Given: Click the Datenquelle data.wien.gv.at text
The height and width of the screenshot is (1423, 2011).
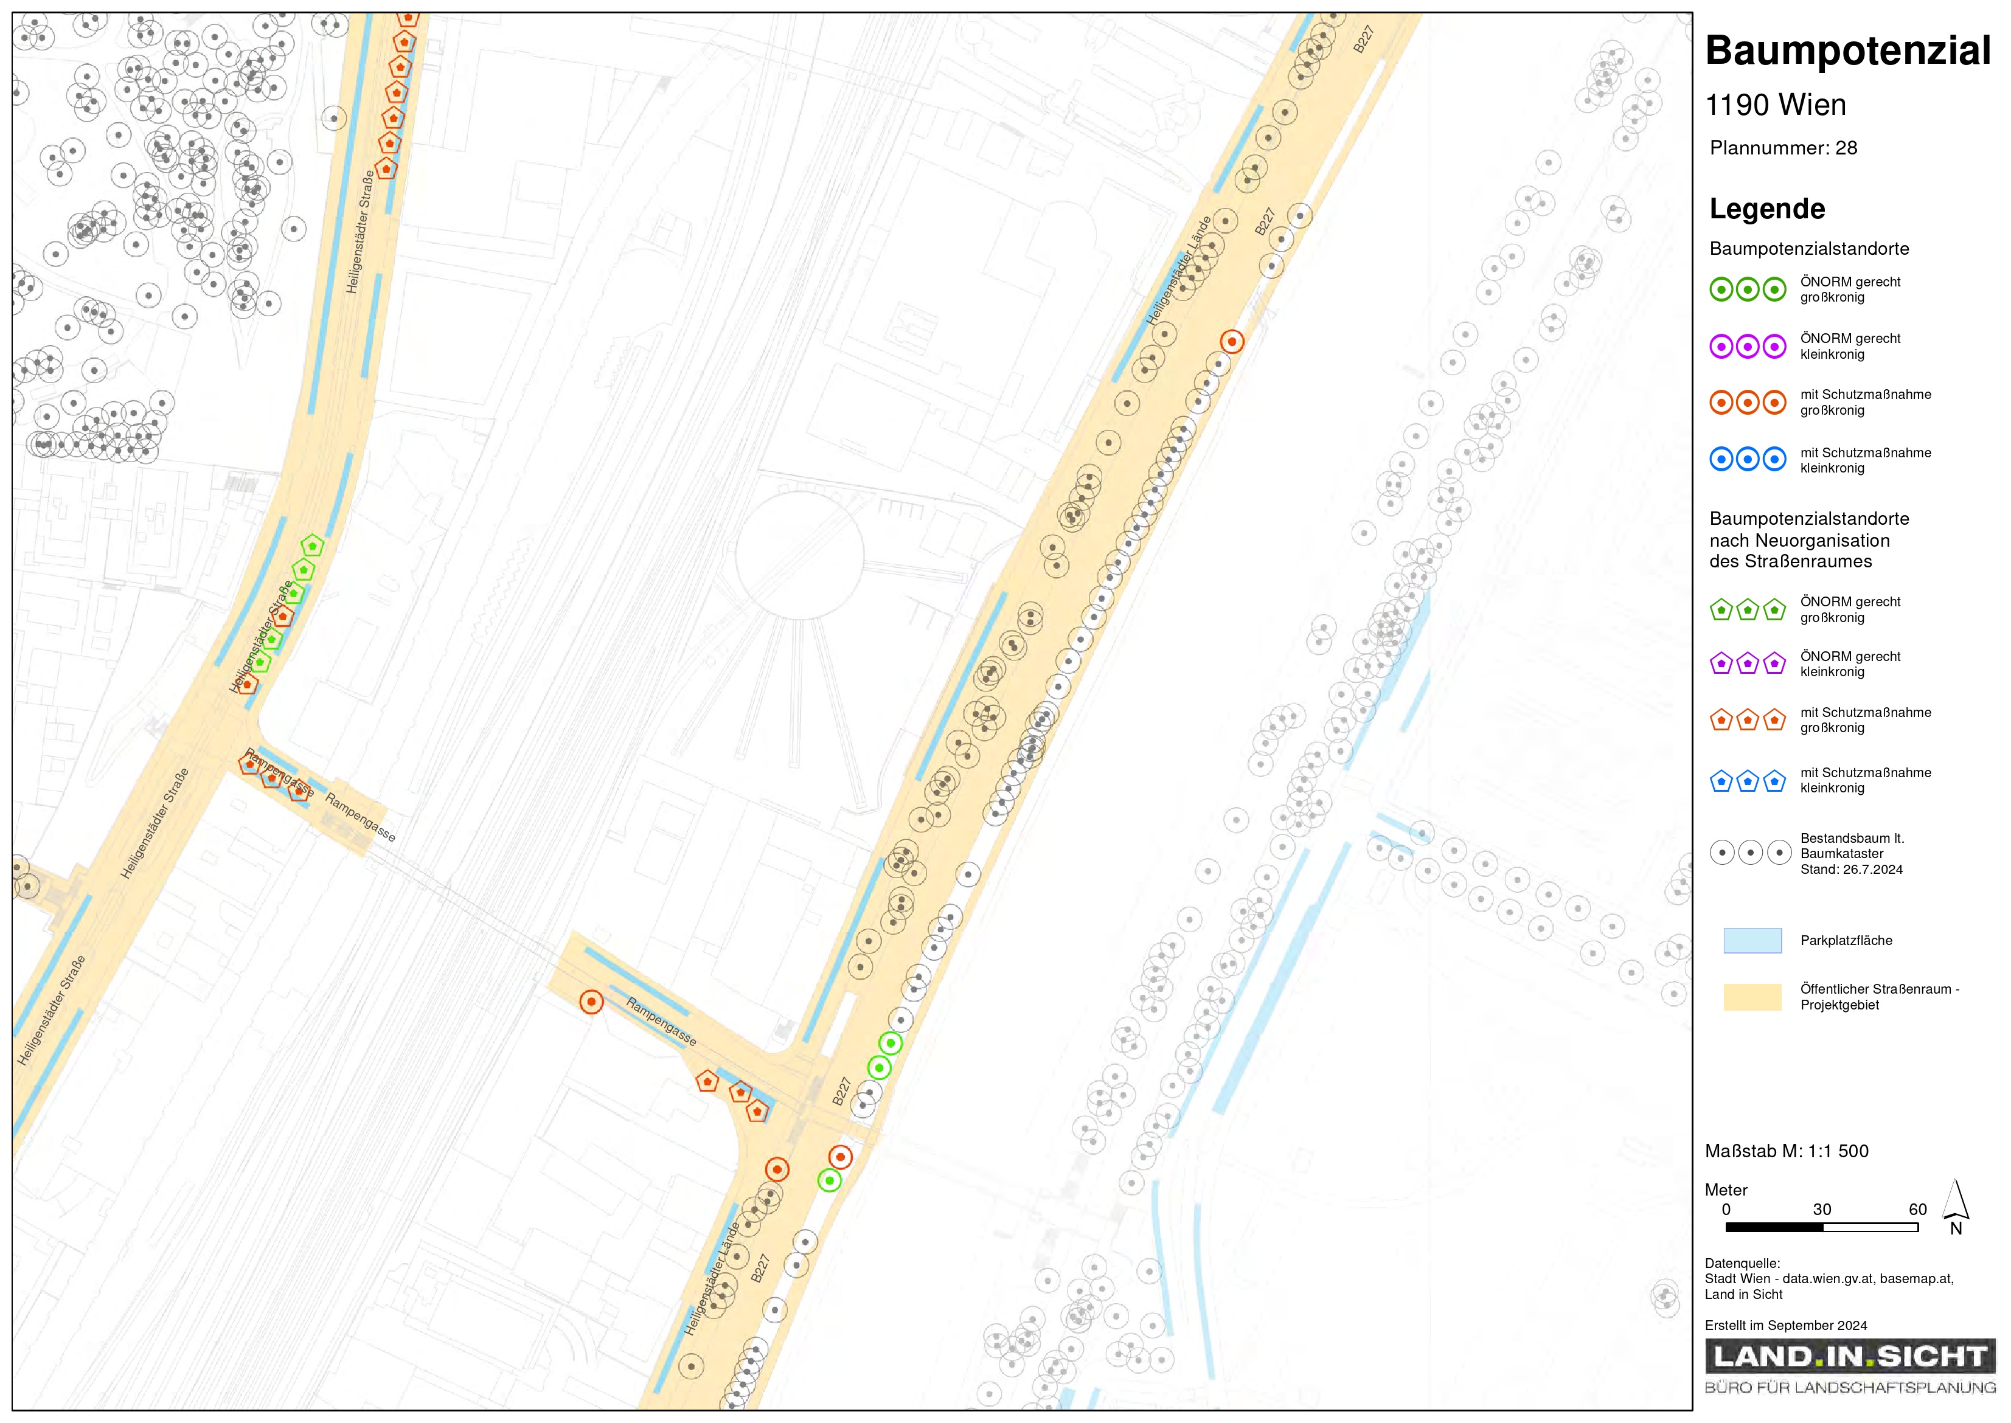Looking at the screenshot, I should coord(1828,1278).
